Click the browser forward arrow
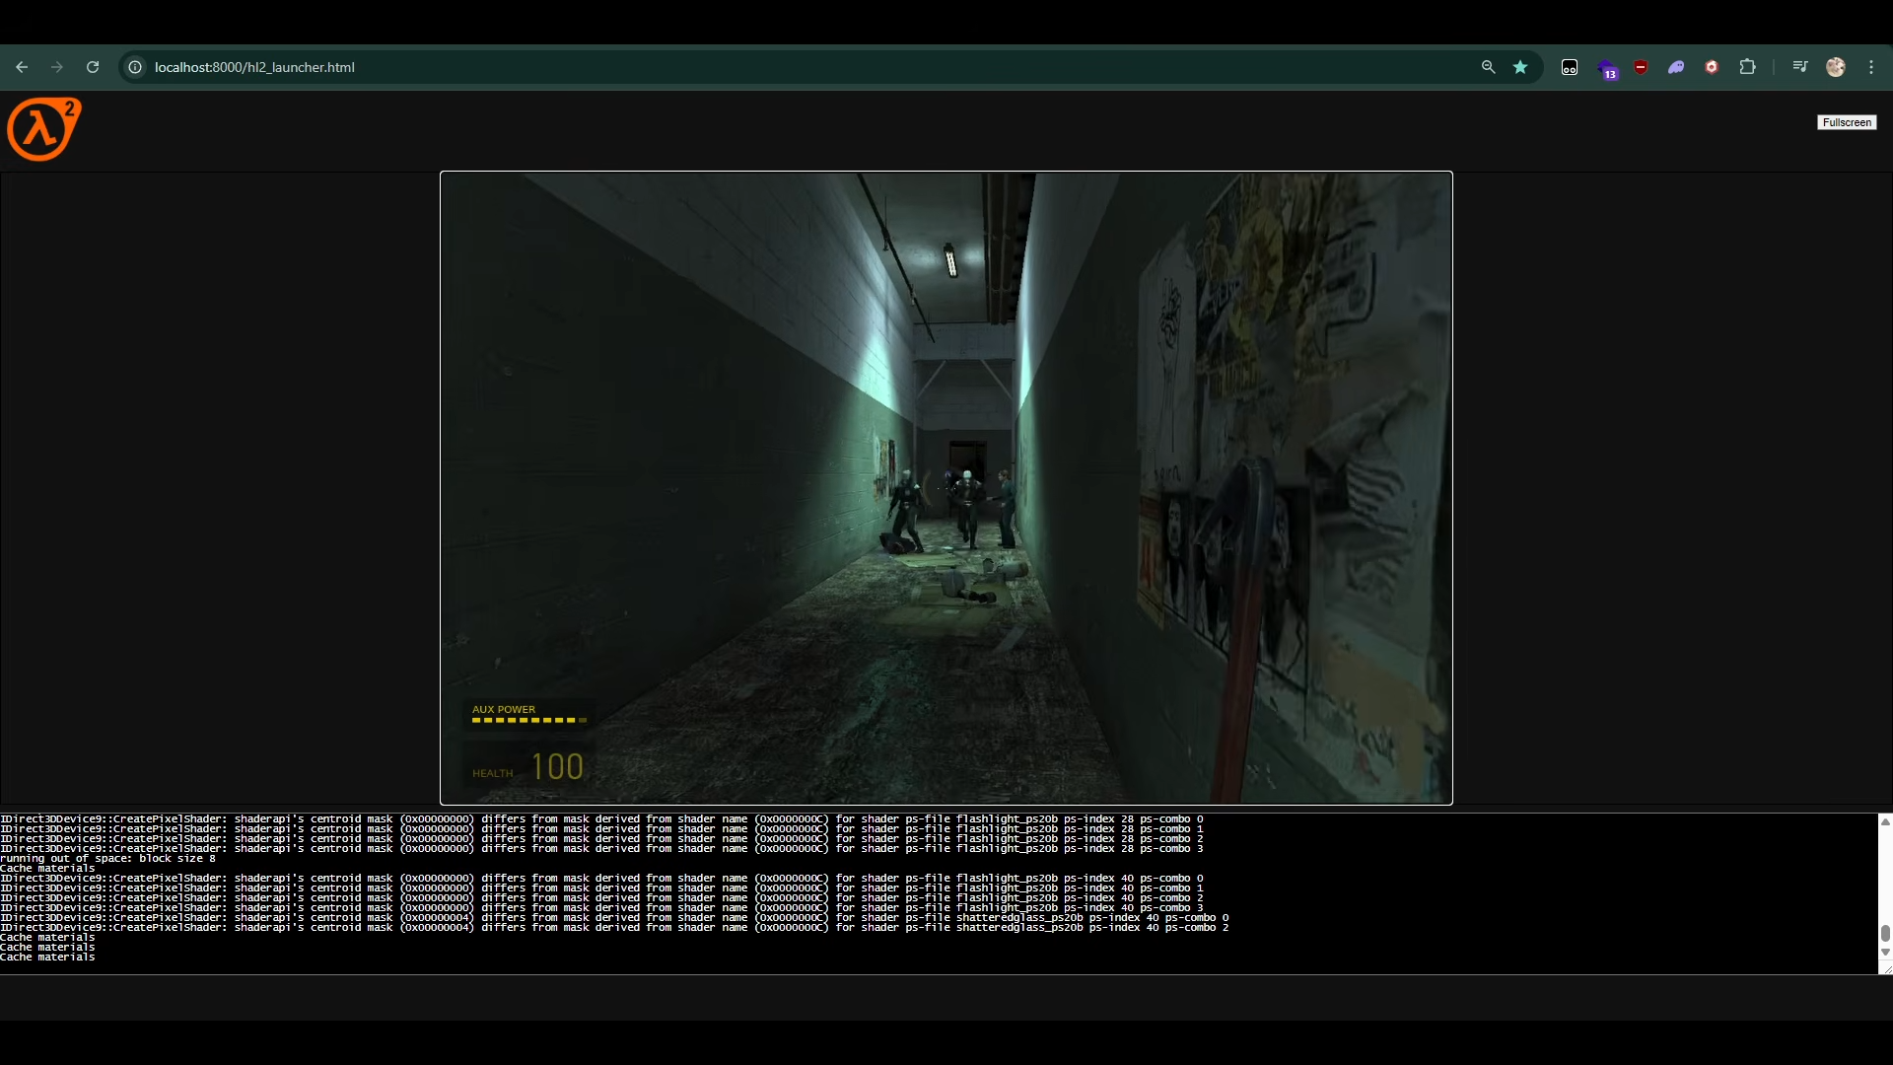The width and height of the screenshot is (1893, 1065). coord(57,67)
